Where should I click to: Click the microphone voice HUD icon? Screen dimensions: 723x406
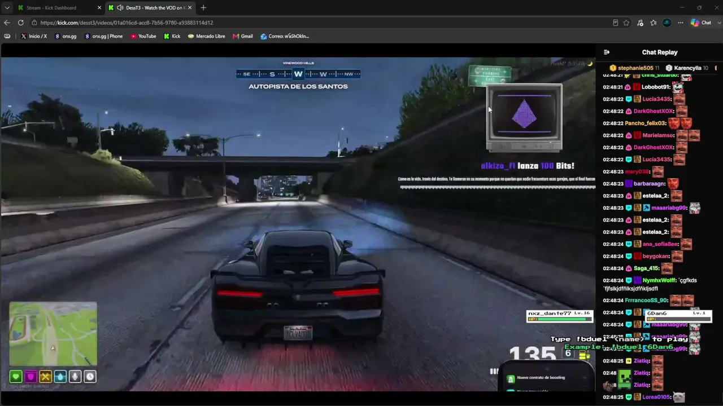click(75, 377)
